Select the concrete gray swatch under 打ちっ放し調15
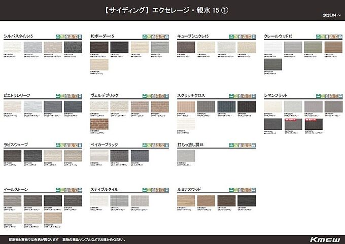Viewport: 345px width, 244px height. click(186, 156)
